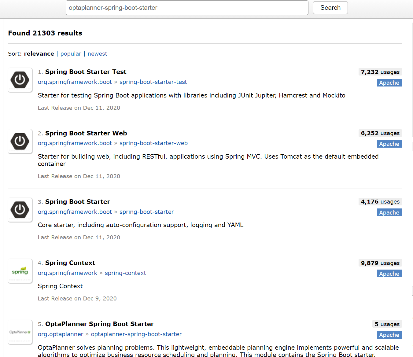
Task: Sort results by popular
Action: (71, 54)
